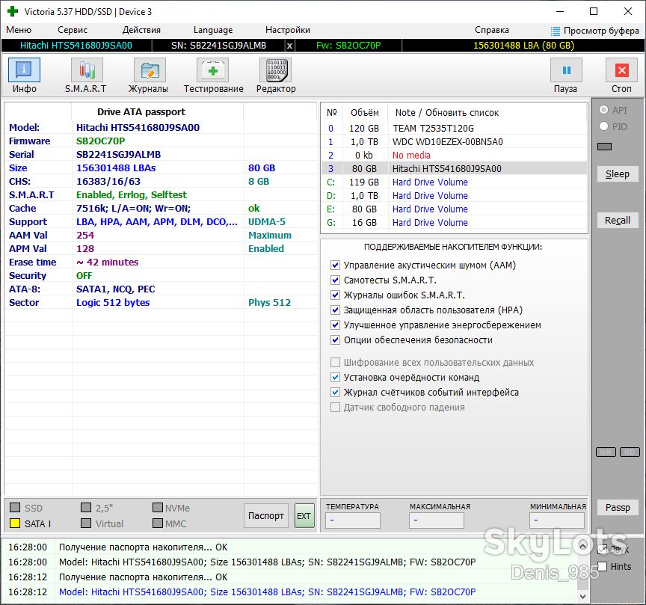Click the yellow SATA I indicator
The height and width of the screenshot is (605, 646).
point(15,523)
